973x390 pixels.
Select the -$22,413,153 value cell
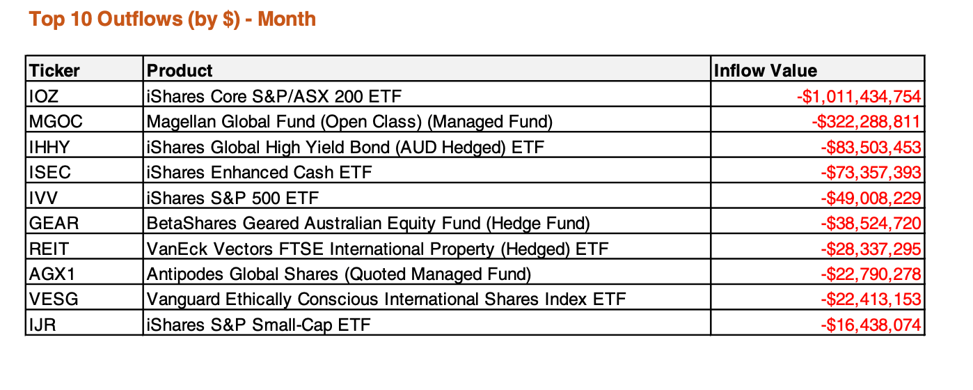tap(818, 299)
